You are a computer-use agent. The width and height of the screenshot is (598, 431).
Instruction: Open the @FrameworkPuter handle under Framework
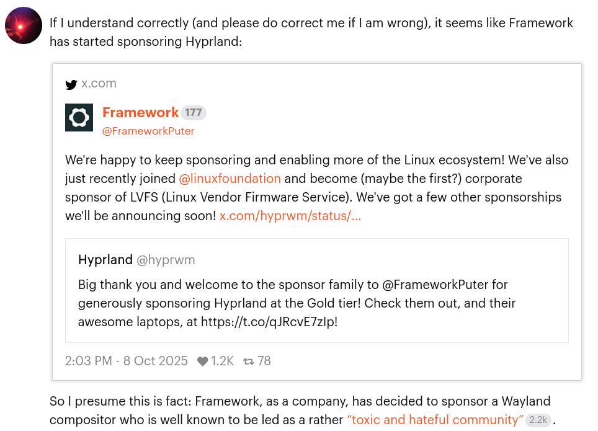tap(148, 131)
